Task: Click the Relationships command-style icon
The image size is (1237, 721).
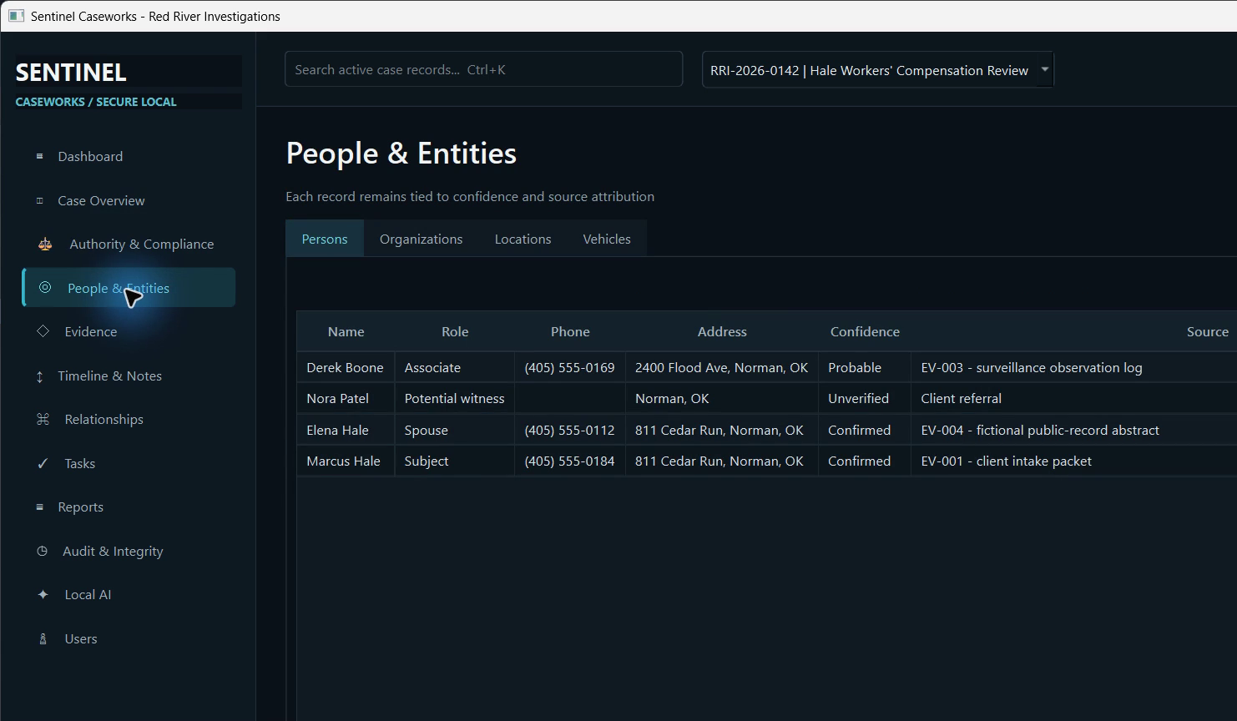Action: pos(43,419)
